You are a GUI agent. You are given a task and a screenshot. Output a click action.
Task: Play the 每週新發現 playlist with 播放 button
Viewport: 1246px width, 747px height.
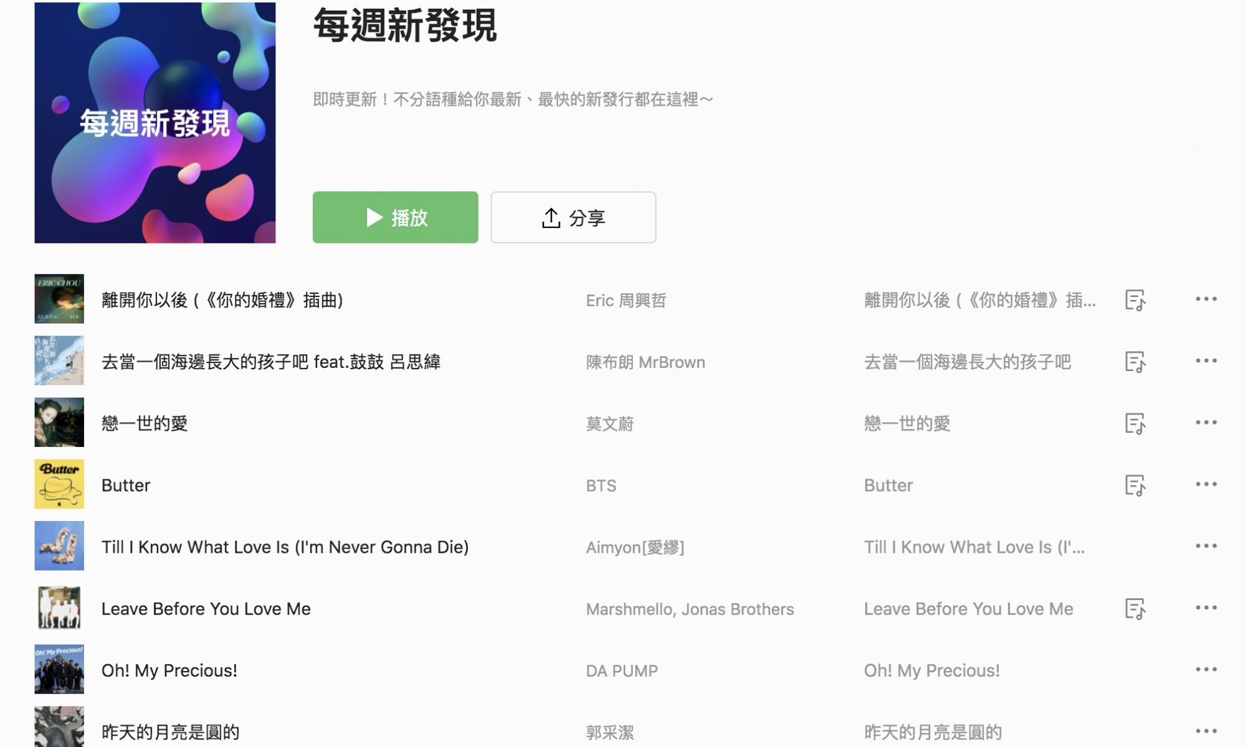point(396,217)
